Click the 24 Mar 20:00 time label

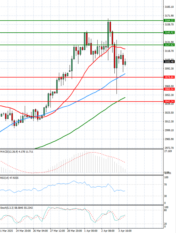[24, 231]
